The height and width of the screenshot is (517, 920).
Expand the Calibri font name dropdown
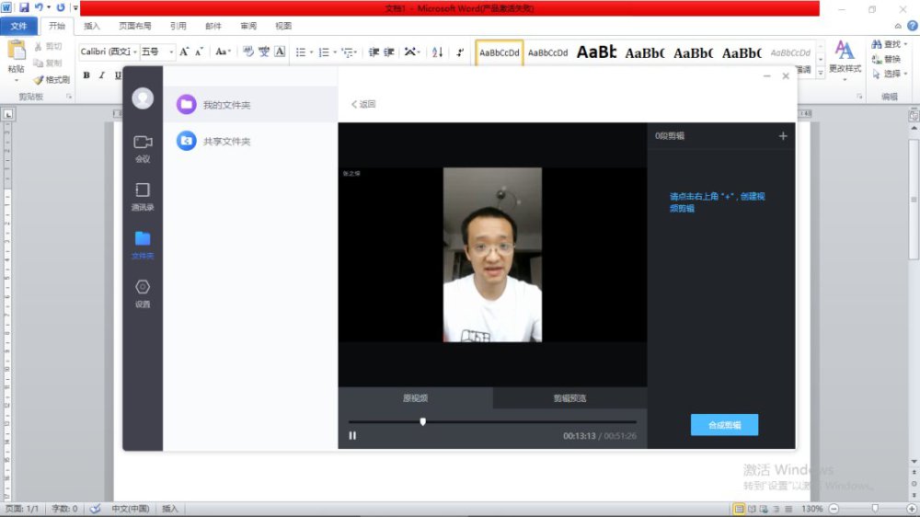[134, 52]
